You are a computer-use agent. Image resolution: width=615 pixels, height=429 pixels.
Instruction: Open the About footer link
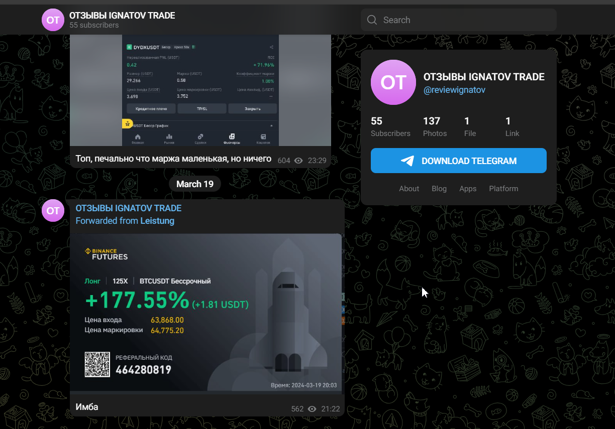[409, 189]
